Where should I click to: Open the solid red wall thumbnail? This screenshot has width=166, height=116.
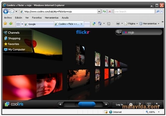coord(107,74)
